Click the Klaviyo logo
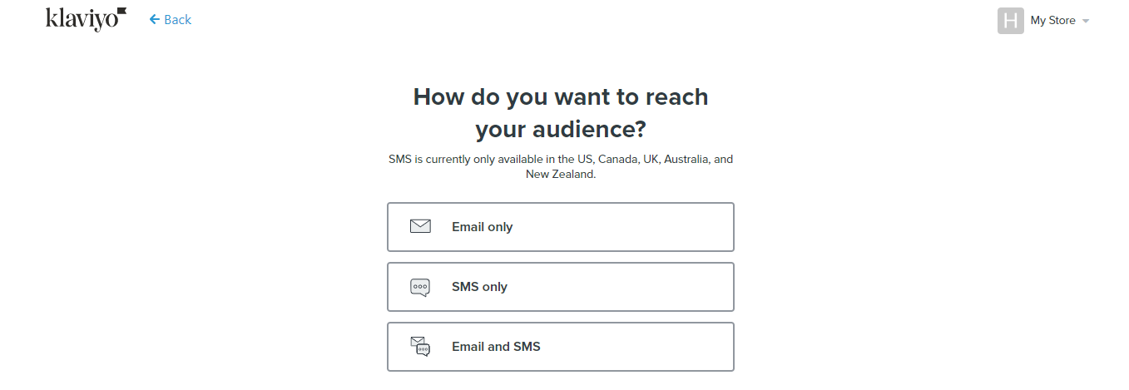 coord(87,19)
